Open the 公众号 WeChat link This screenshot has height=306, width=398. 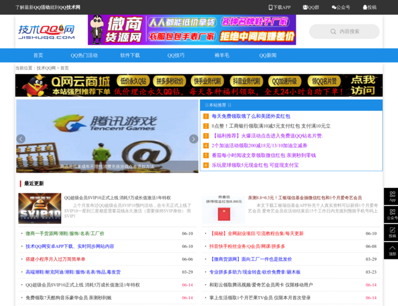[340, 7]
